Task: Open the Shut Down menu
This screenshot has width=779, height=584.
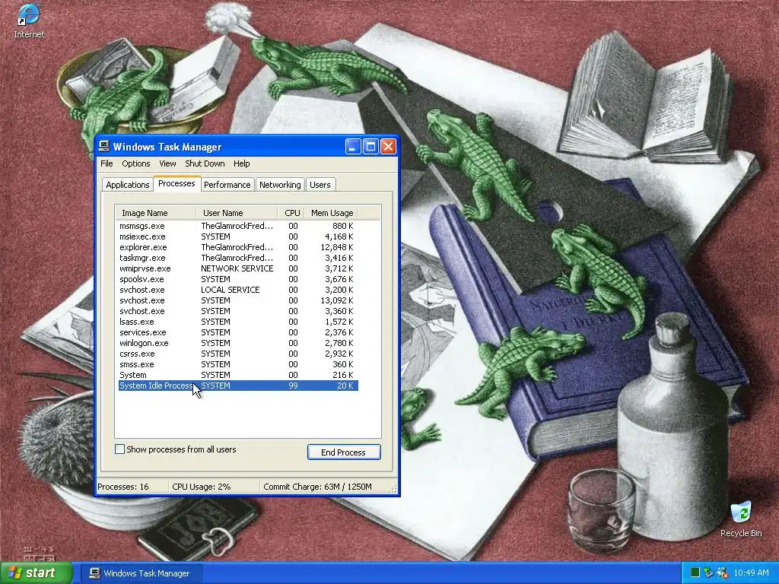Action: coord(205,163)
